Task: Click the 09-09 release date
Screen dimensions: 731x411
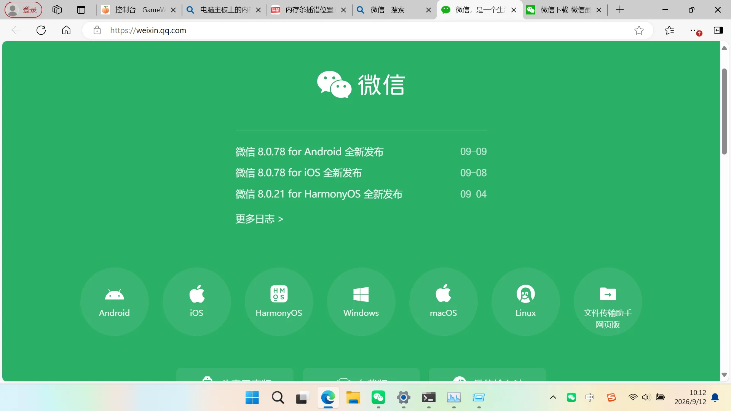Action: tap(473, 151)
